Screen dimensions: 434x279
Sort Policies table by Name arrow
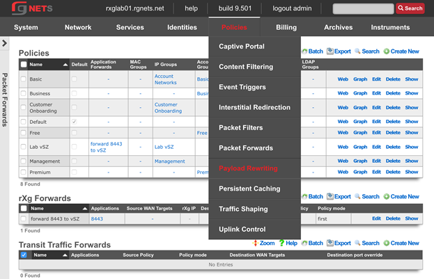tap(65, 65)
